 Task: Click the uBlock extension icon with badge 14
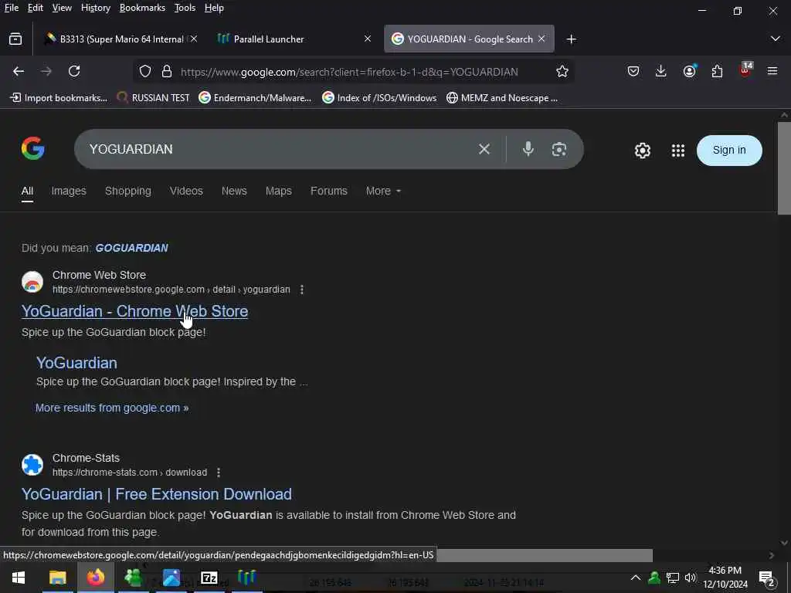pos(745,69)
